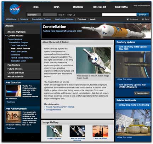Click the Quarterly Updates video preview image
Screen dimensions: 153x144
click(133, 64)
